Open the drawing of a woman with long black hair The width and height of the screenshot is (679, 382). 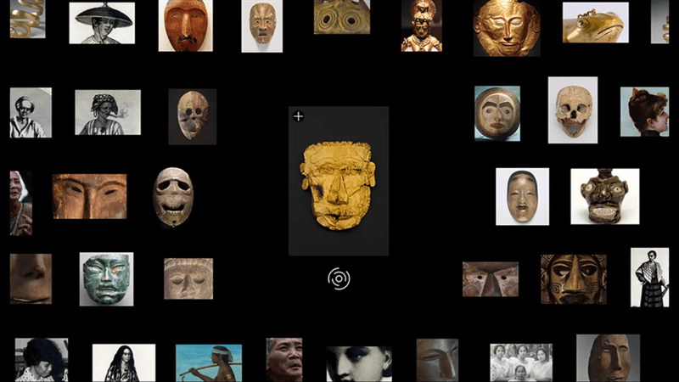[124, 363]
